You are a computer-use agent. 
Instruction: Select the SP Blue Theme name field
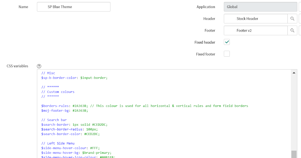point(73,7)
